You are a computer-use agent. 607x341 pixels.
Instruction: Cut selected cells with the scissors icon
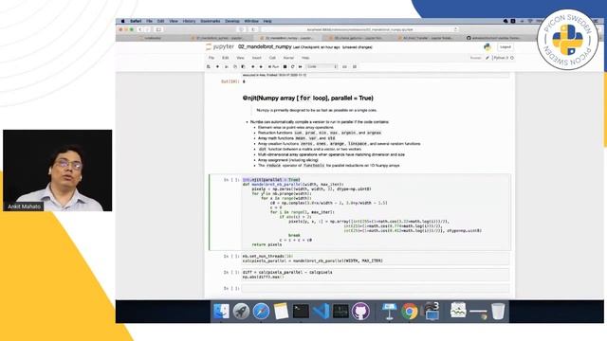[227, 67]
